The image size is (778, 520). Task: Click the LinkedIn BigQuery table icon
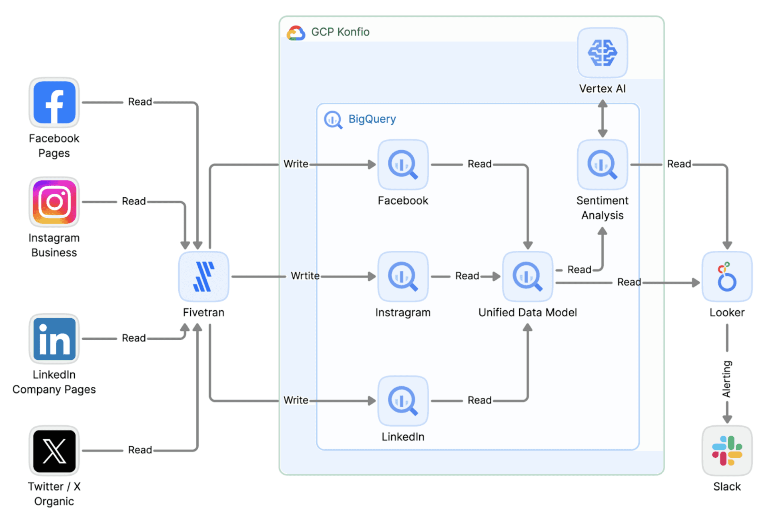click(403, 401)
